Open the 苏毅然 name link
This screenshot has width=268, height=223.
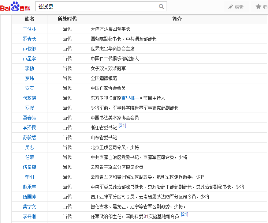30,137
